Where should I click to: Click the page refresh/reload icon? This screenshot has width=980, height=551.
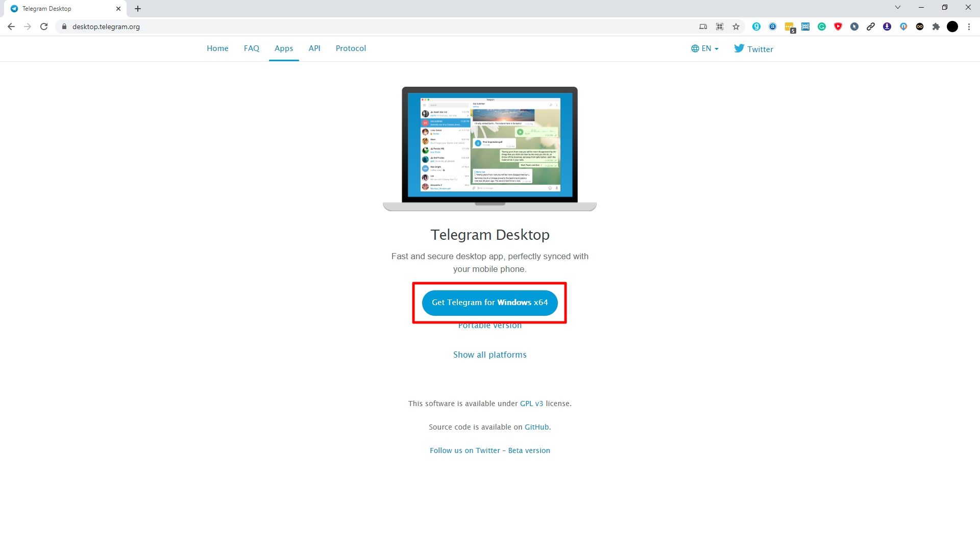tap(44, 27)
